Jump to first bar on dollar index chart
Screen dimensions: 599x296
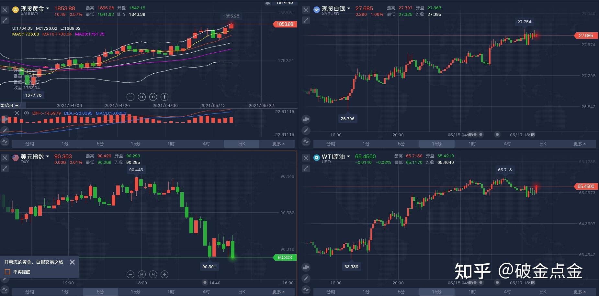click(141, 274)
